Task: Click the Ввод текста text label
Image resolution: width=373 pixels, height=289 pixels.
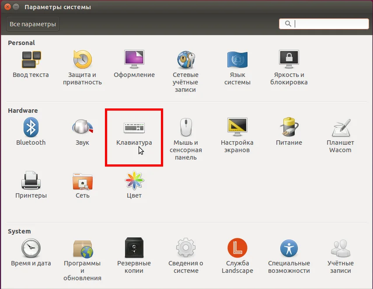Action: pyautogui.click(x=31, y=75)
